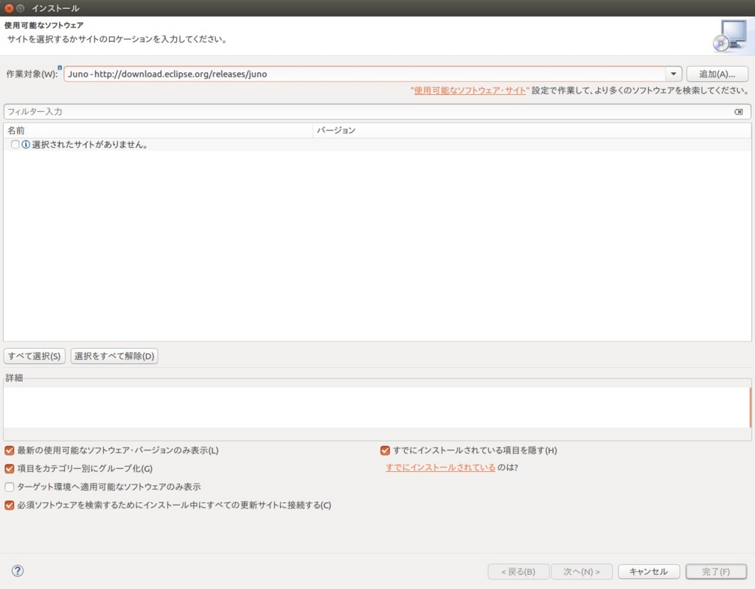Viewport: 755px width, 589px height.
Task: Toggle 項目をカテゴリー別にグループ化 checkbox
Action: click(x=9, y=469)
